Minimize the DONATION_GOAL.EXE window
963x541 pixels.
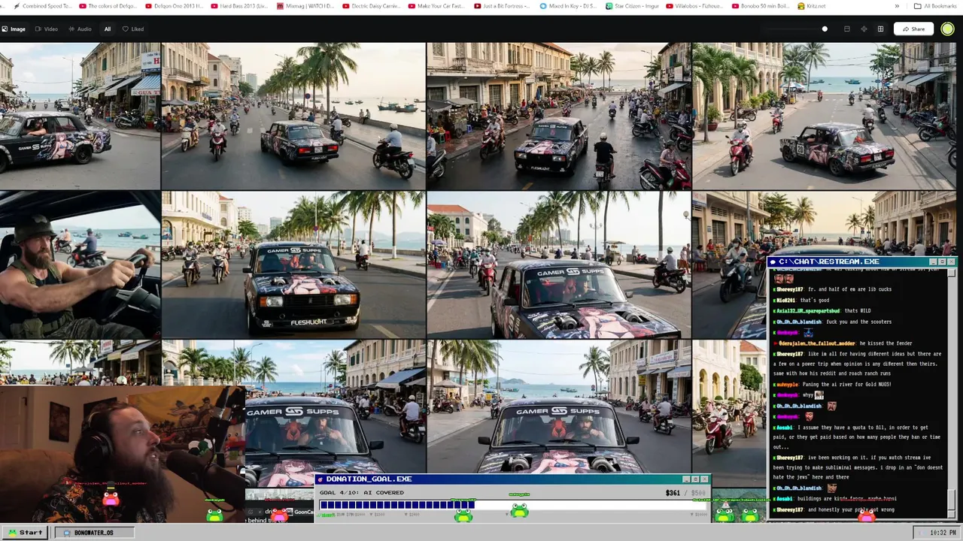tap(686, 479)
